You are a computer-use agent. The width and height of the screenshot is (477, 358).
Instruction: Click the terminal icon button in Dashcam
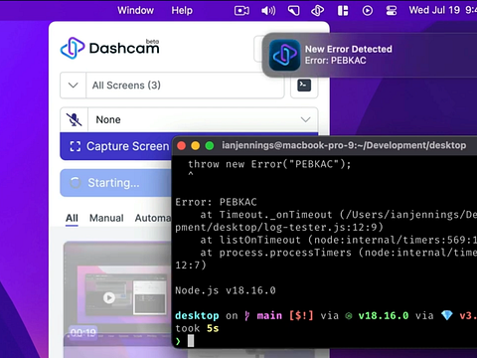tap(304, 86)
